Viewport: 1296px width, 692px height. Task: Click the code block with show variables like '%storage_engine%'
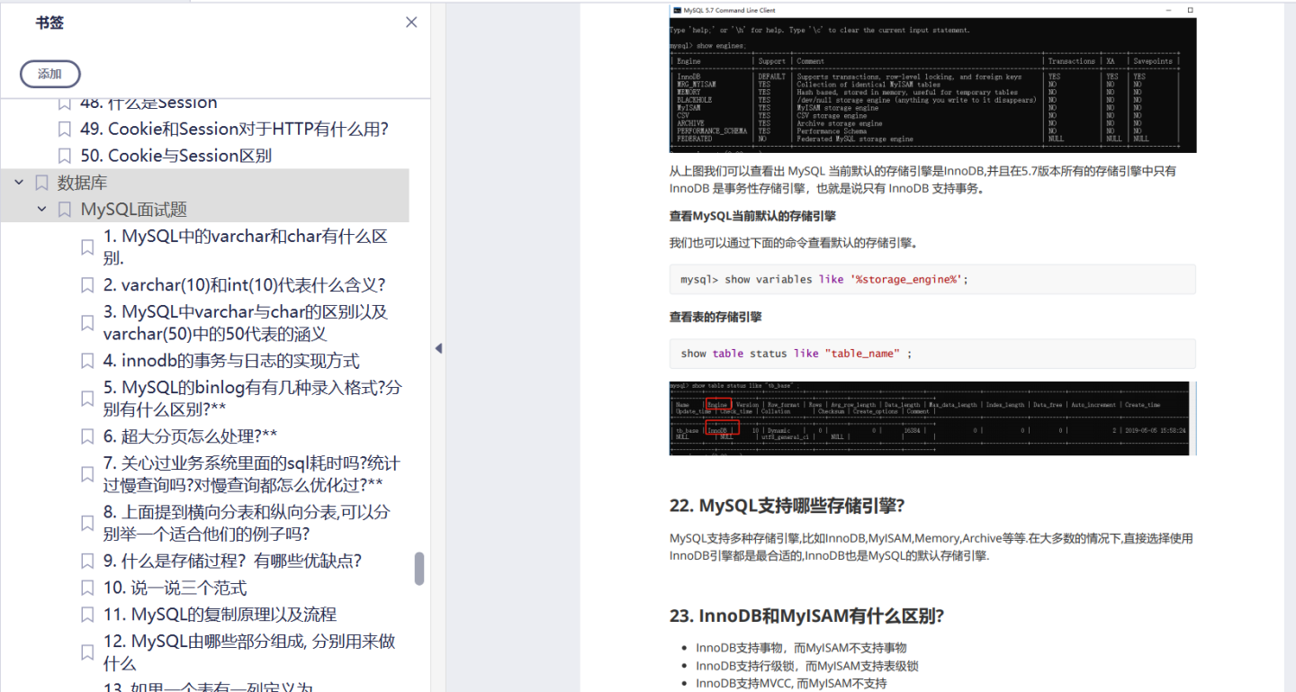point(933,279)
